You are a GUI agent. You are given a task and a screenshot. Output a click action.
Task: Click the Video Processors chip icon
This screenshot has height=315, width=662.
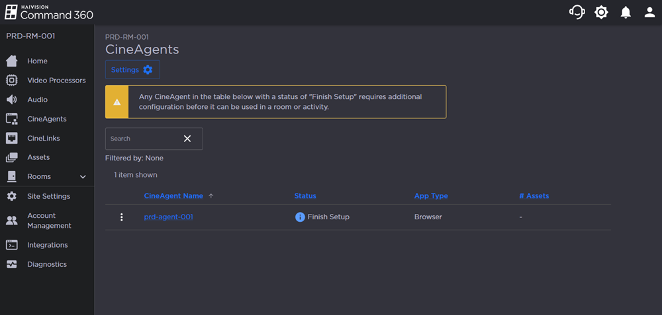[12, 80]
